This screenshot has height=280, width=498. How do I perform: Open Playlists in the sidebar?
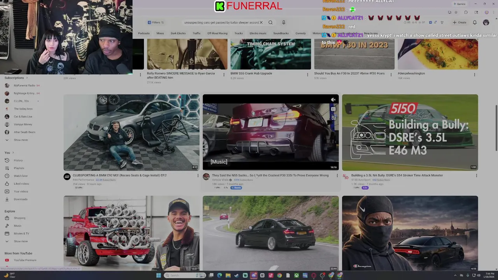[19, 168]
